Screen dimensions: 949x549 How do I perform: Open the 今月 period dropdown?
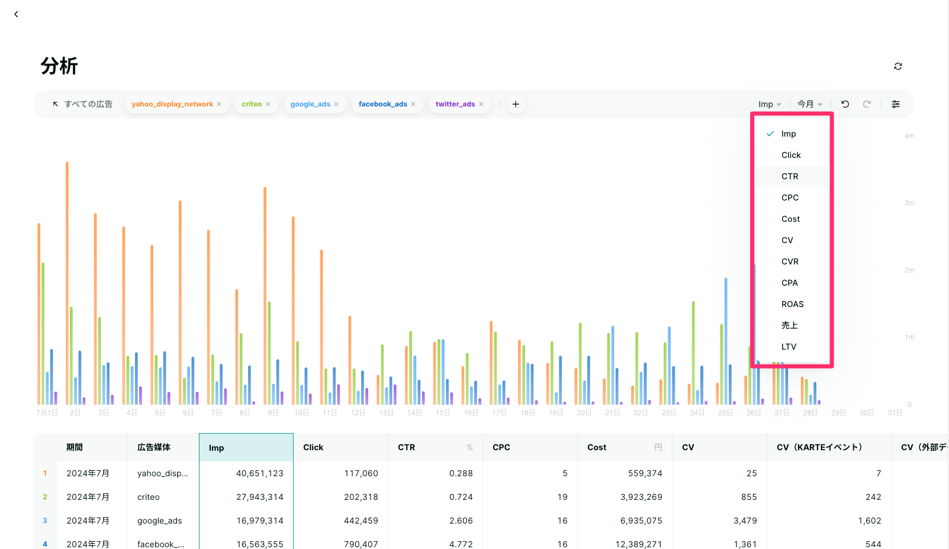[x=810, y=104]
